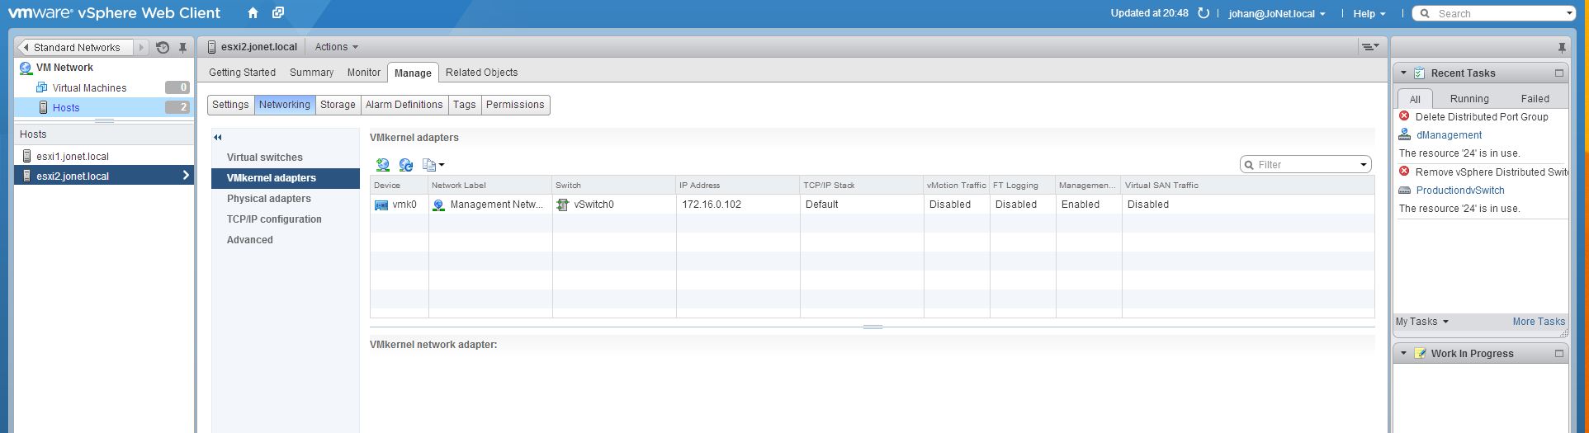Click the VM Network globe icon
Viewport: 1589px width, 433px height.
26,68
